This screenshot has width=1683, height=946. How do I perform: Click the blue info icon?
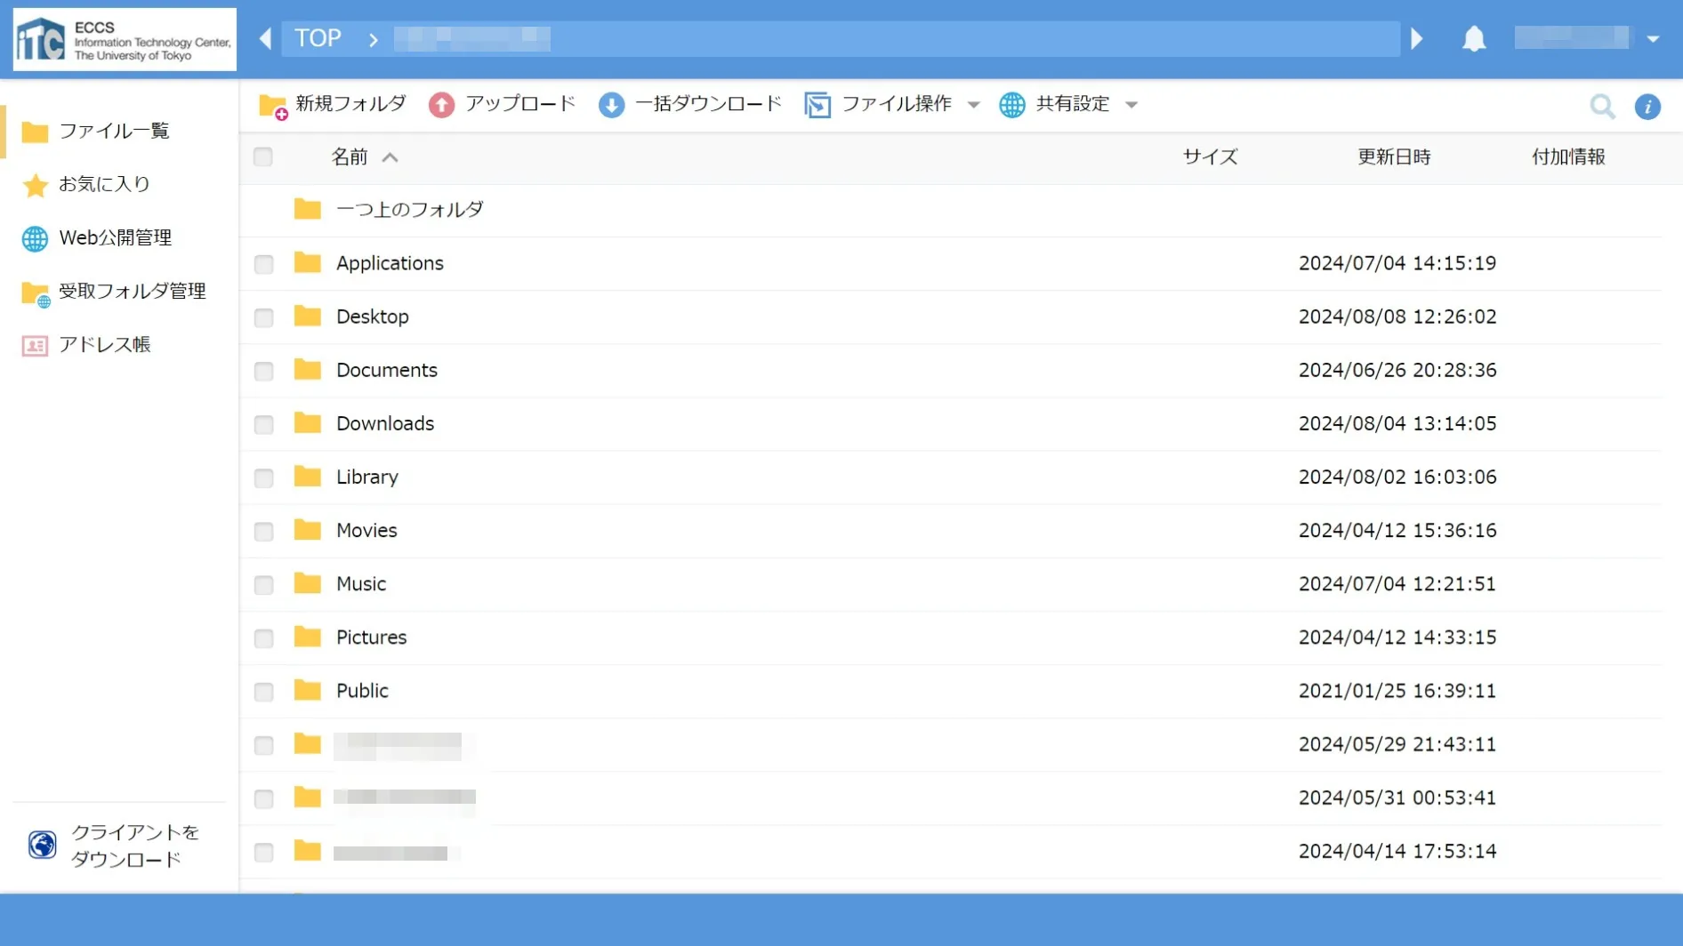point(1647,107)
